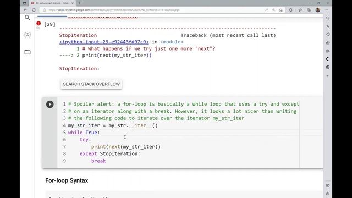
Task: Open the Edge settings and more menu
Action: pyautogui.click(x=327, y=10)
